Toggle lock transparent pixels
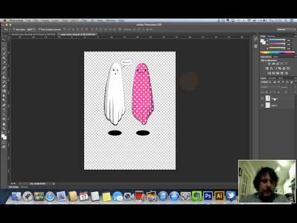This screenshot has height=223, width=297. click(267, 92)
